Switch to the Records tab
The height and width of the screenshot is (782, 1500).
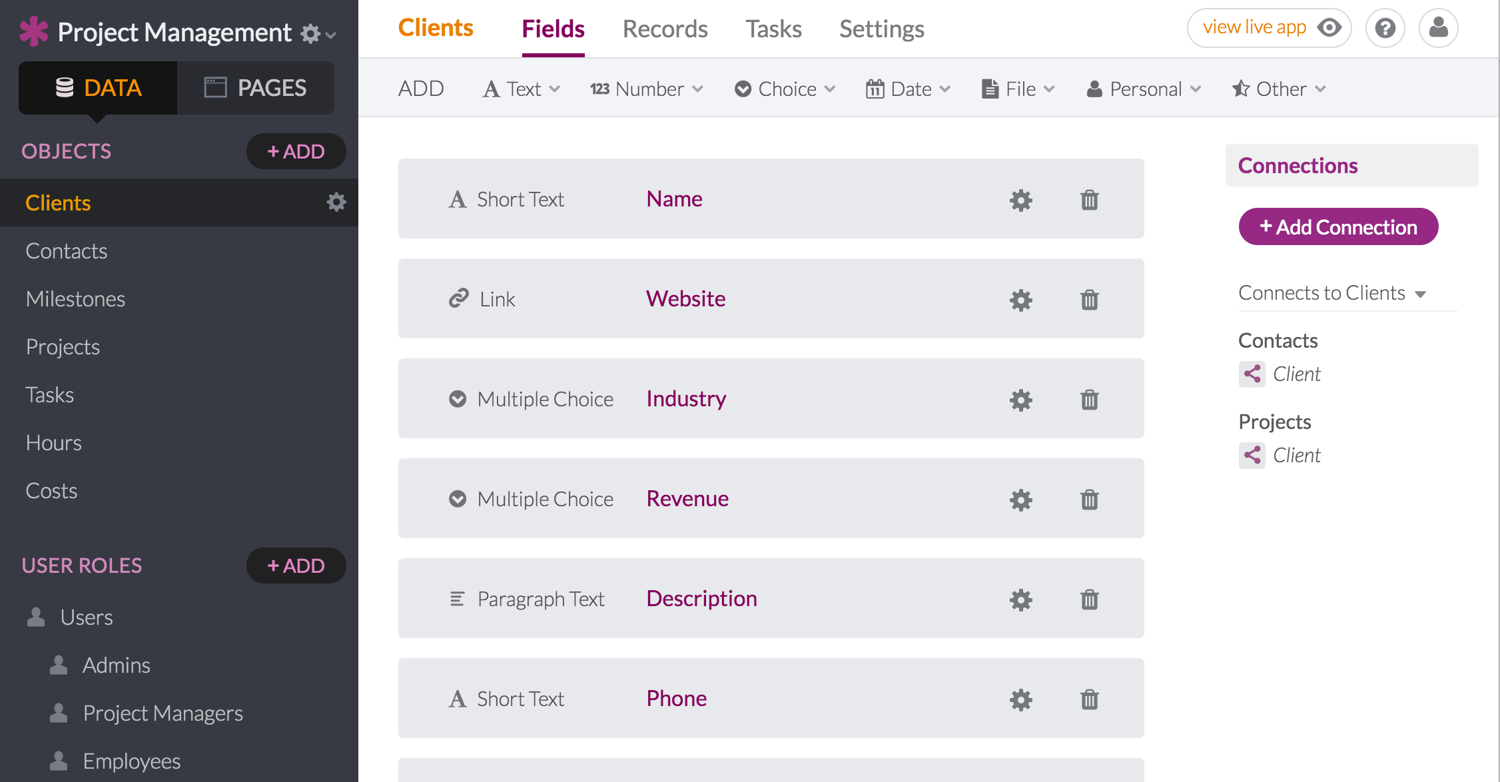665,29
